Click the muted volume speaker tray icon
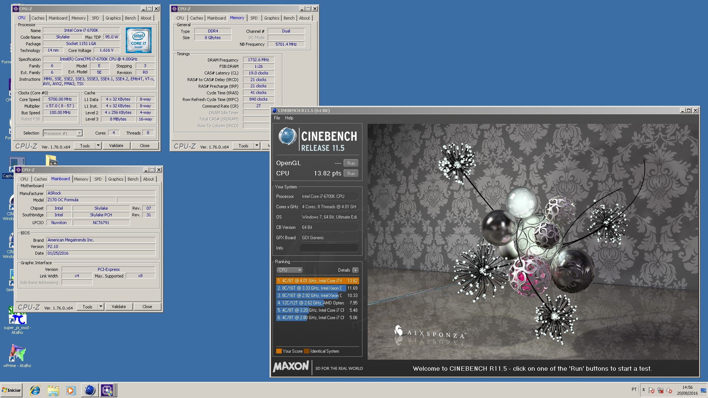The height and width of the screenshot is (398, 708). [x=669, y=390]
